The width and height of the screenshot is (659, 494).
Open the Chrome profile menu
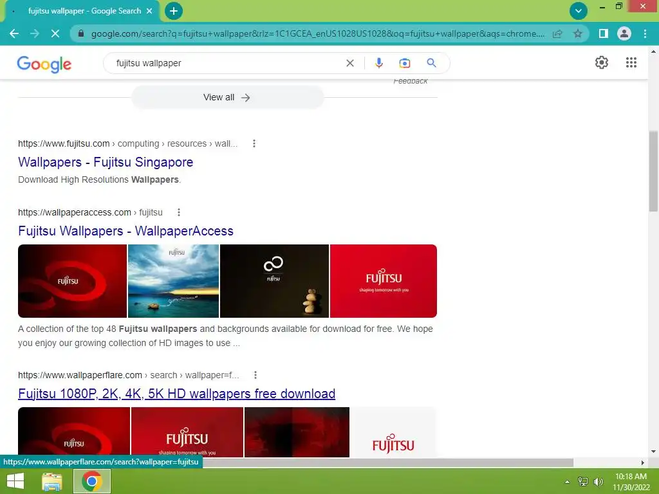[x=624, y=33]
